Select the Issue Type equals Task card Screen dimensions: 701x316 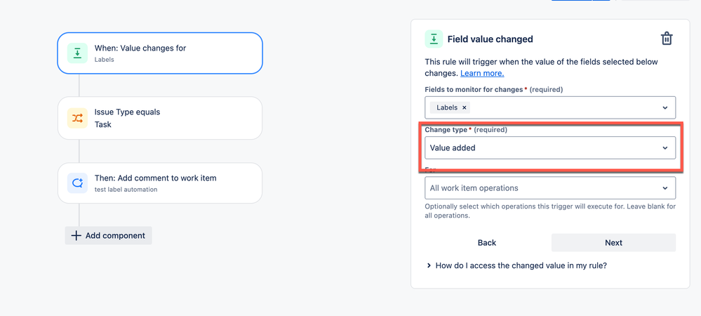tap(160, 118)
